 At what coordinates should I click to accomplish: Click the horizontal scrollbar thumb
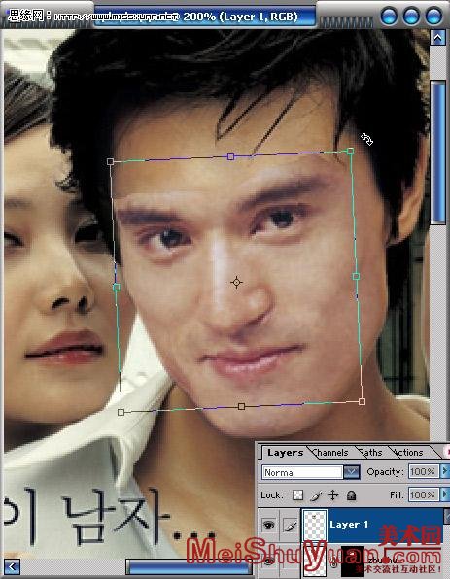coord(189,566)
